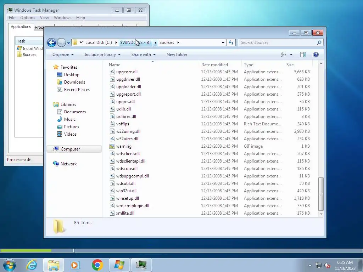Open Task Manager View menu
The image size is (363, 272).
(44, 18)
